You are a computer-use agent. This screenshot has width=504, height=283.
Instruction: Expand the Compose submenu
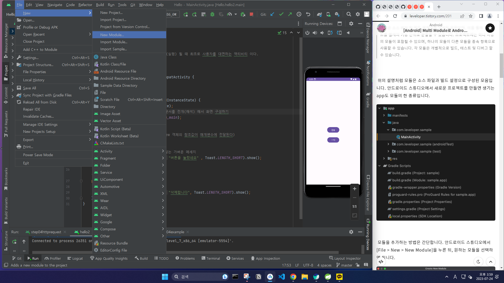(129, 229)
